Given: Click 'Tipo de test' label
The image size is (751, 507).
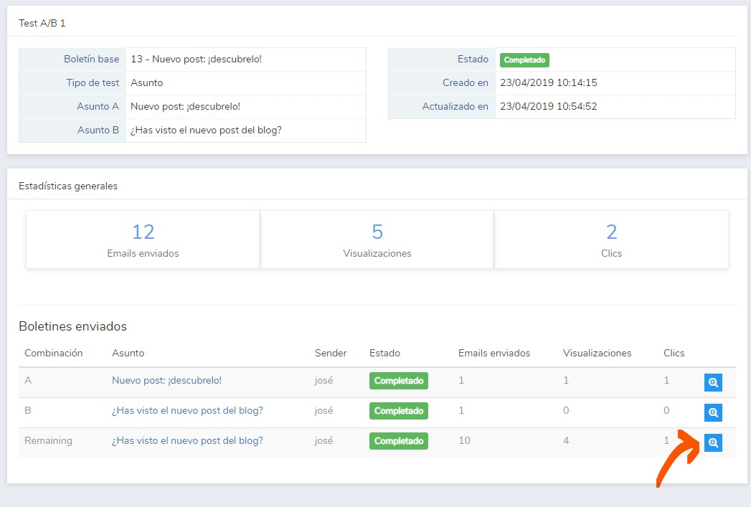Looking at the screenshot, I should click(93, 82).
